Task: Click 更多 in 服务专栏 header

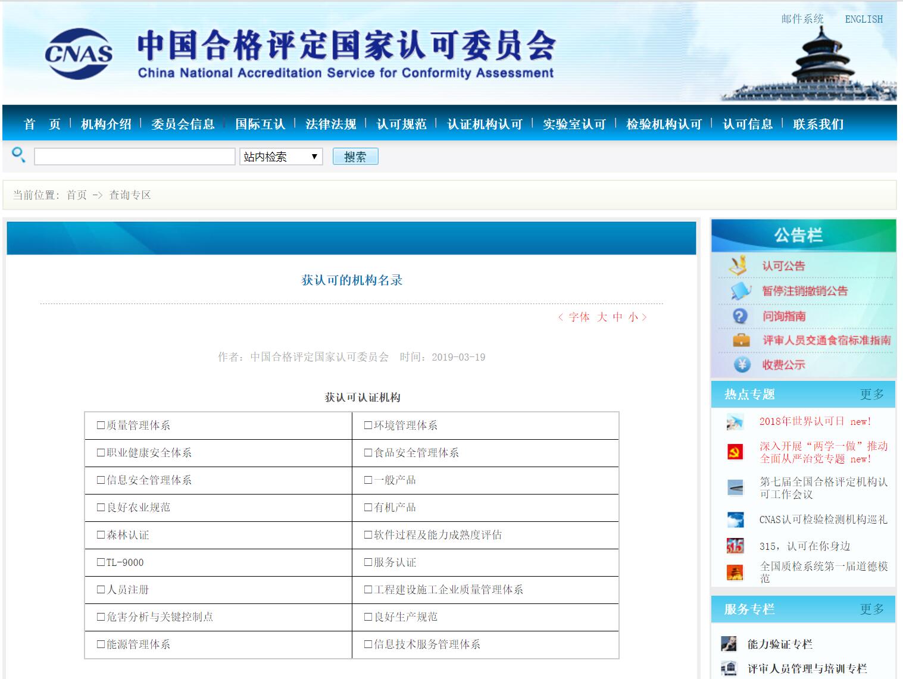Action: coord(872,609)
